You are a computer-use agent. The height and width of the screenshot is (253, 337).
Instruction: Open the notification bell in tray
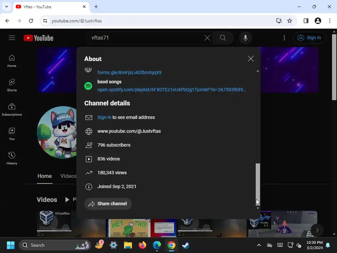(x=328, y=245)
